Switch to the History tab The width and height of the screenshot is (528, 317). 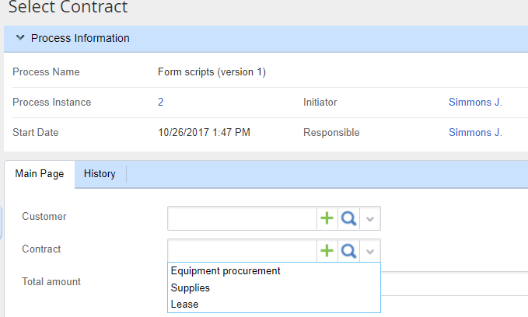point(100,174)
